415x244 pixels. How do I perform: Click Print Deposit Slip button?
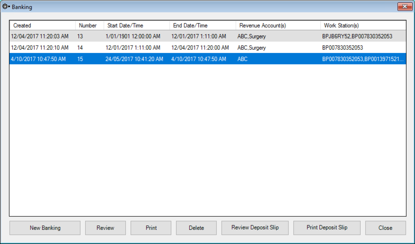tap(327, 228)
